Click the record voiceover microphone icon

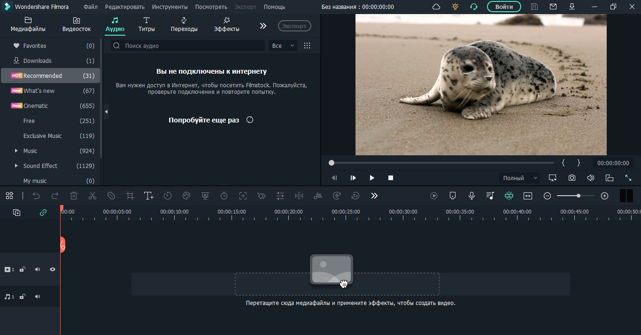(x=471, y=196)
